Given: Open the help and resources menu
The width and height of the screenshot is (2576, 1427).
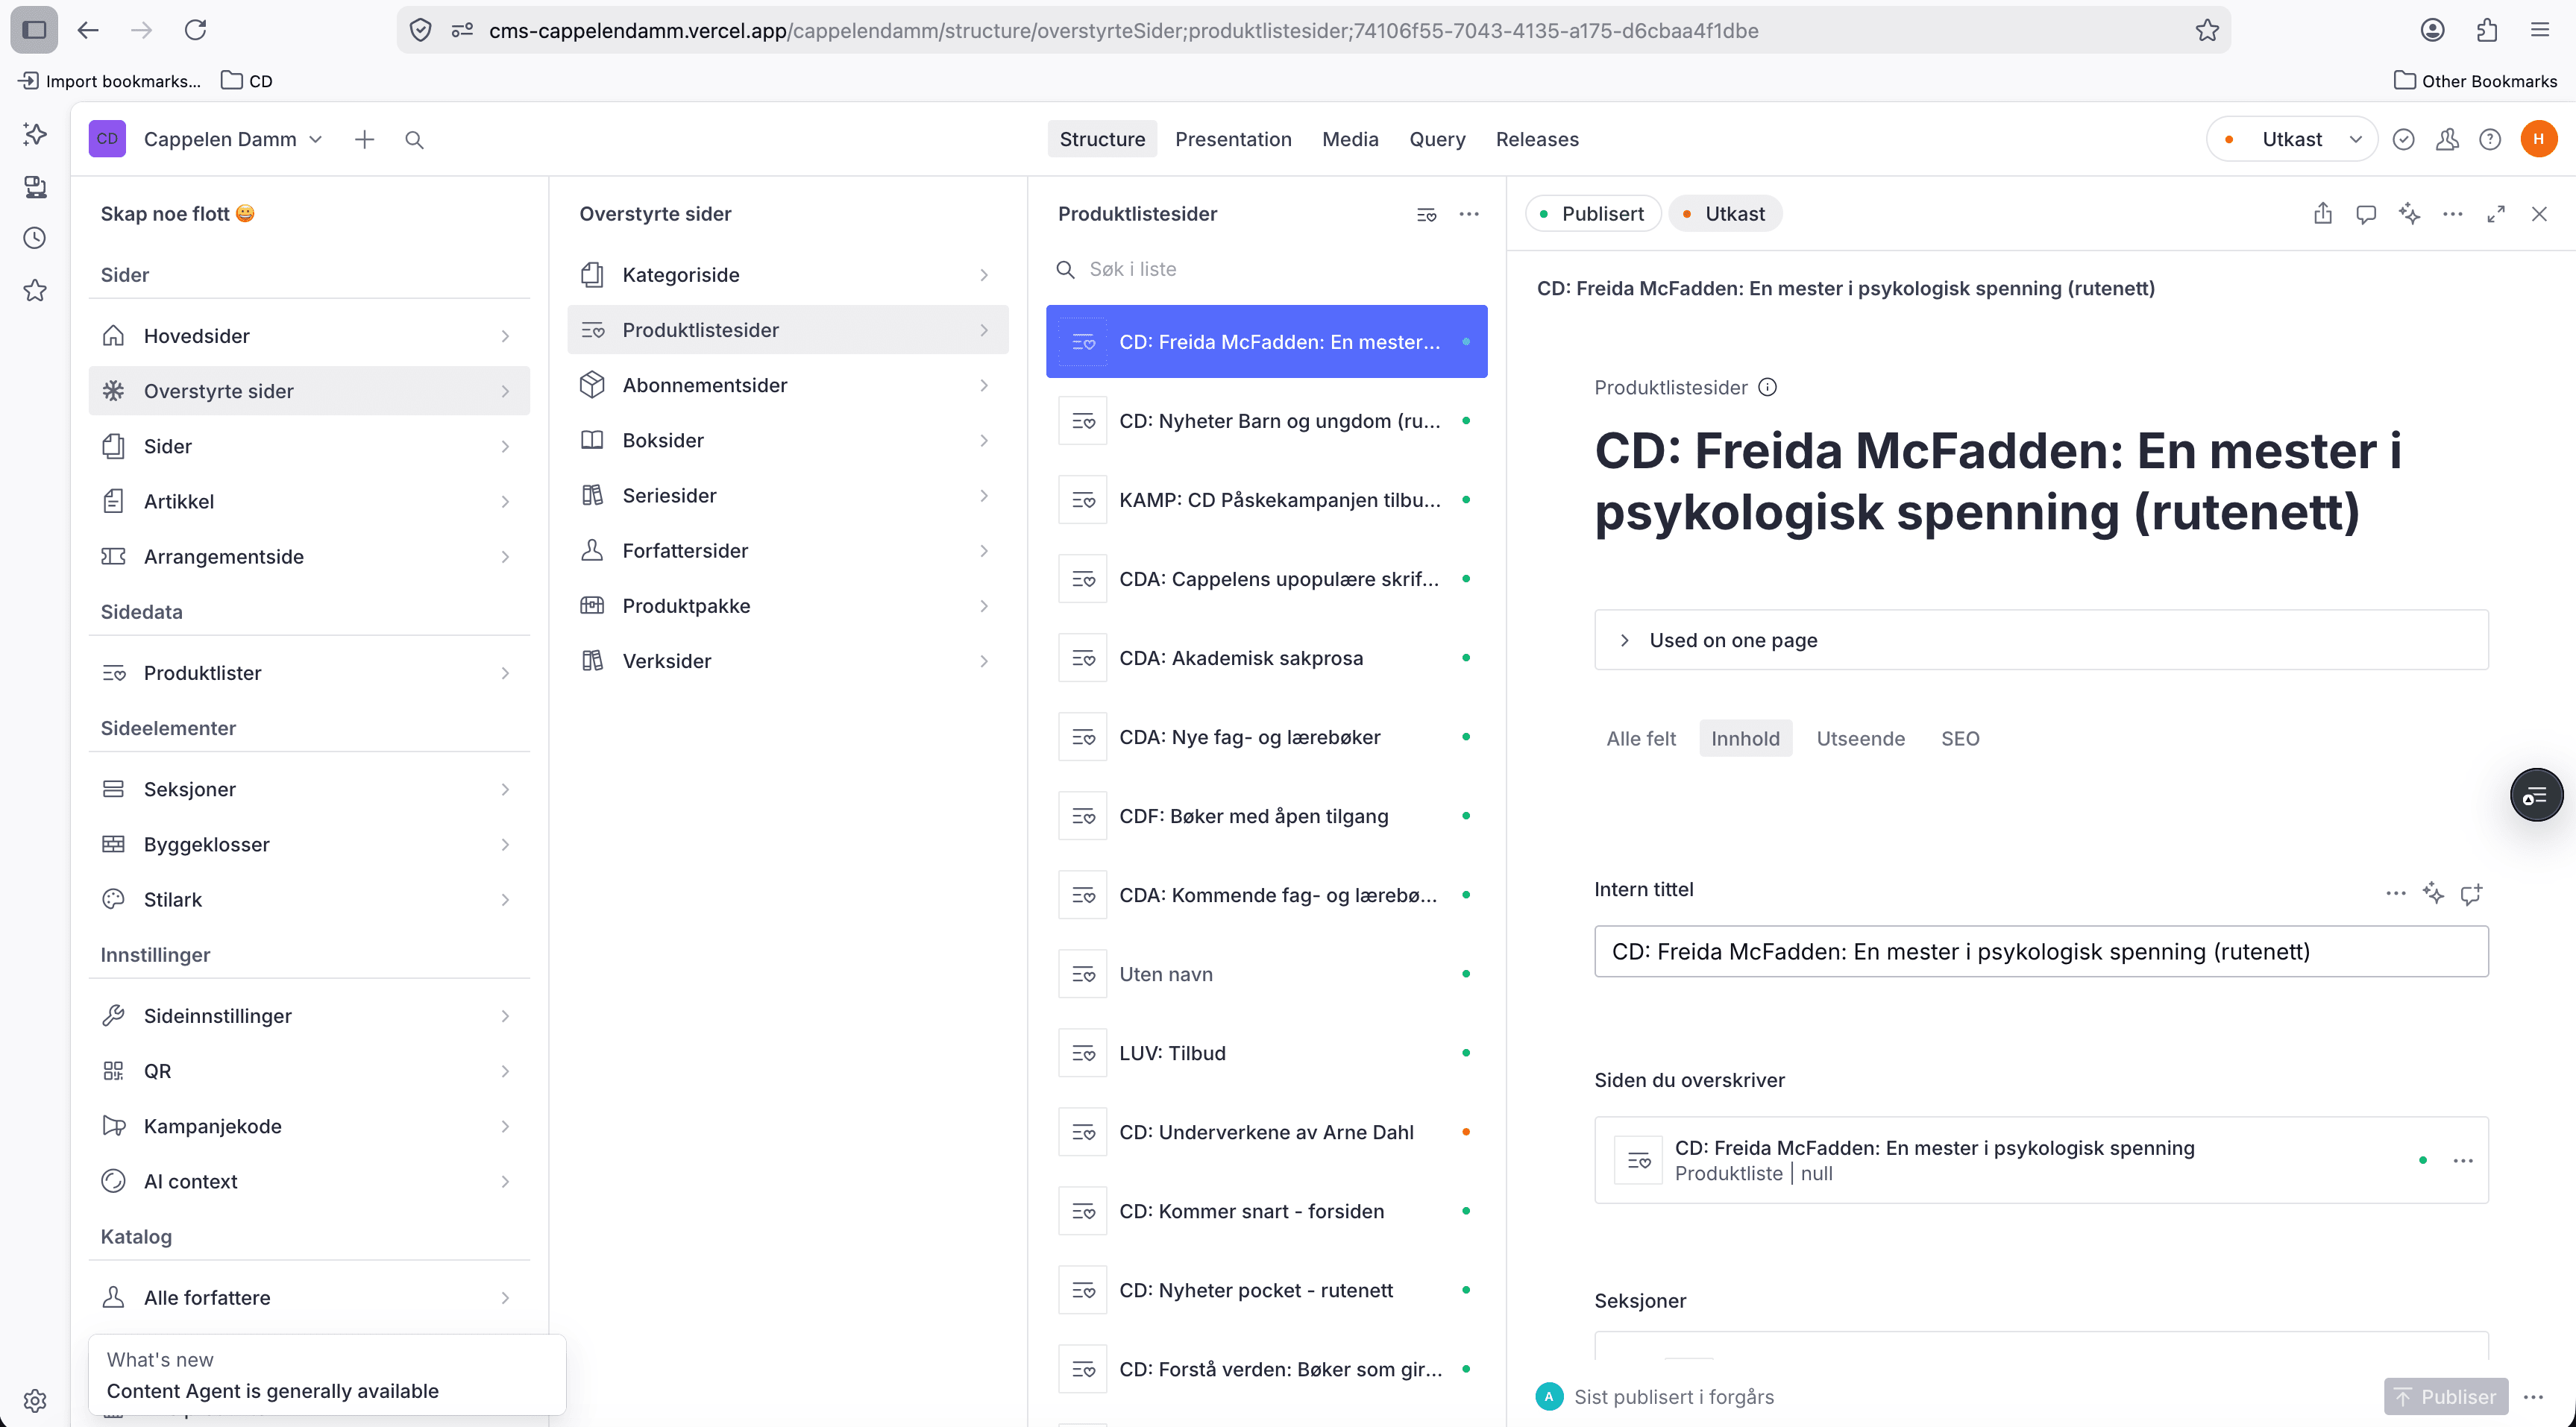Looking at the screenshot, I should coord(2490,139).
